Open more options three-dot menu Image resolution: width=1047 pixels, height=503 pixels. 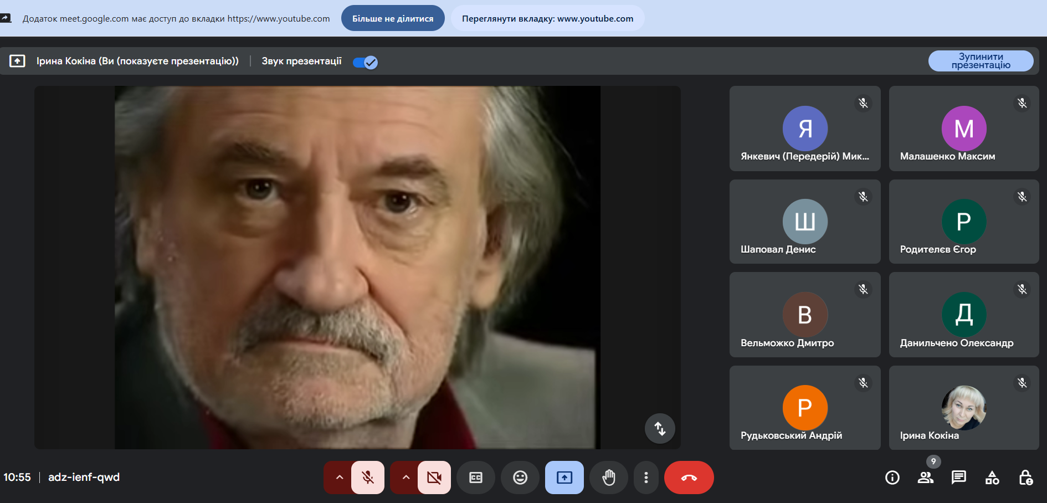coord(646,478)
